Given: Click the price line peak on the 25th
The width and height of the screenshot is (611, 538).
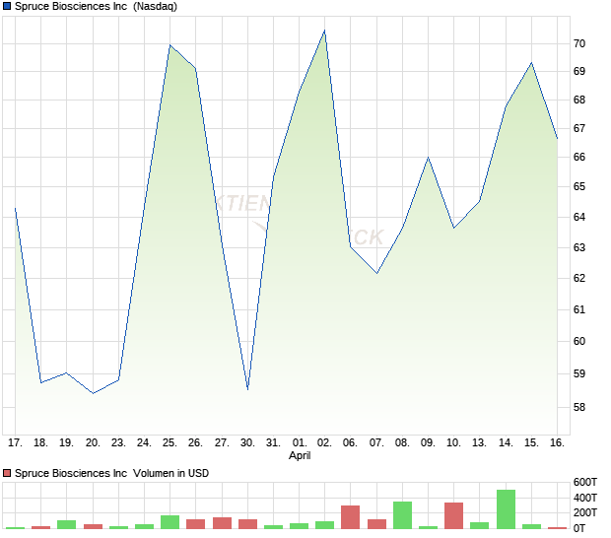Looking at the screenshot, I should point(170,45).
